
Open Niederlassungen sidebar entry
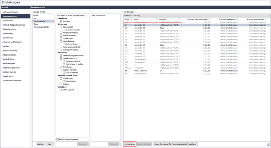coord(9,64)
